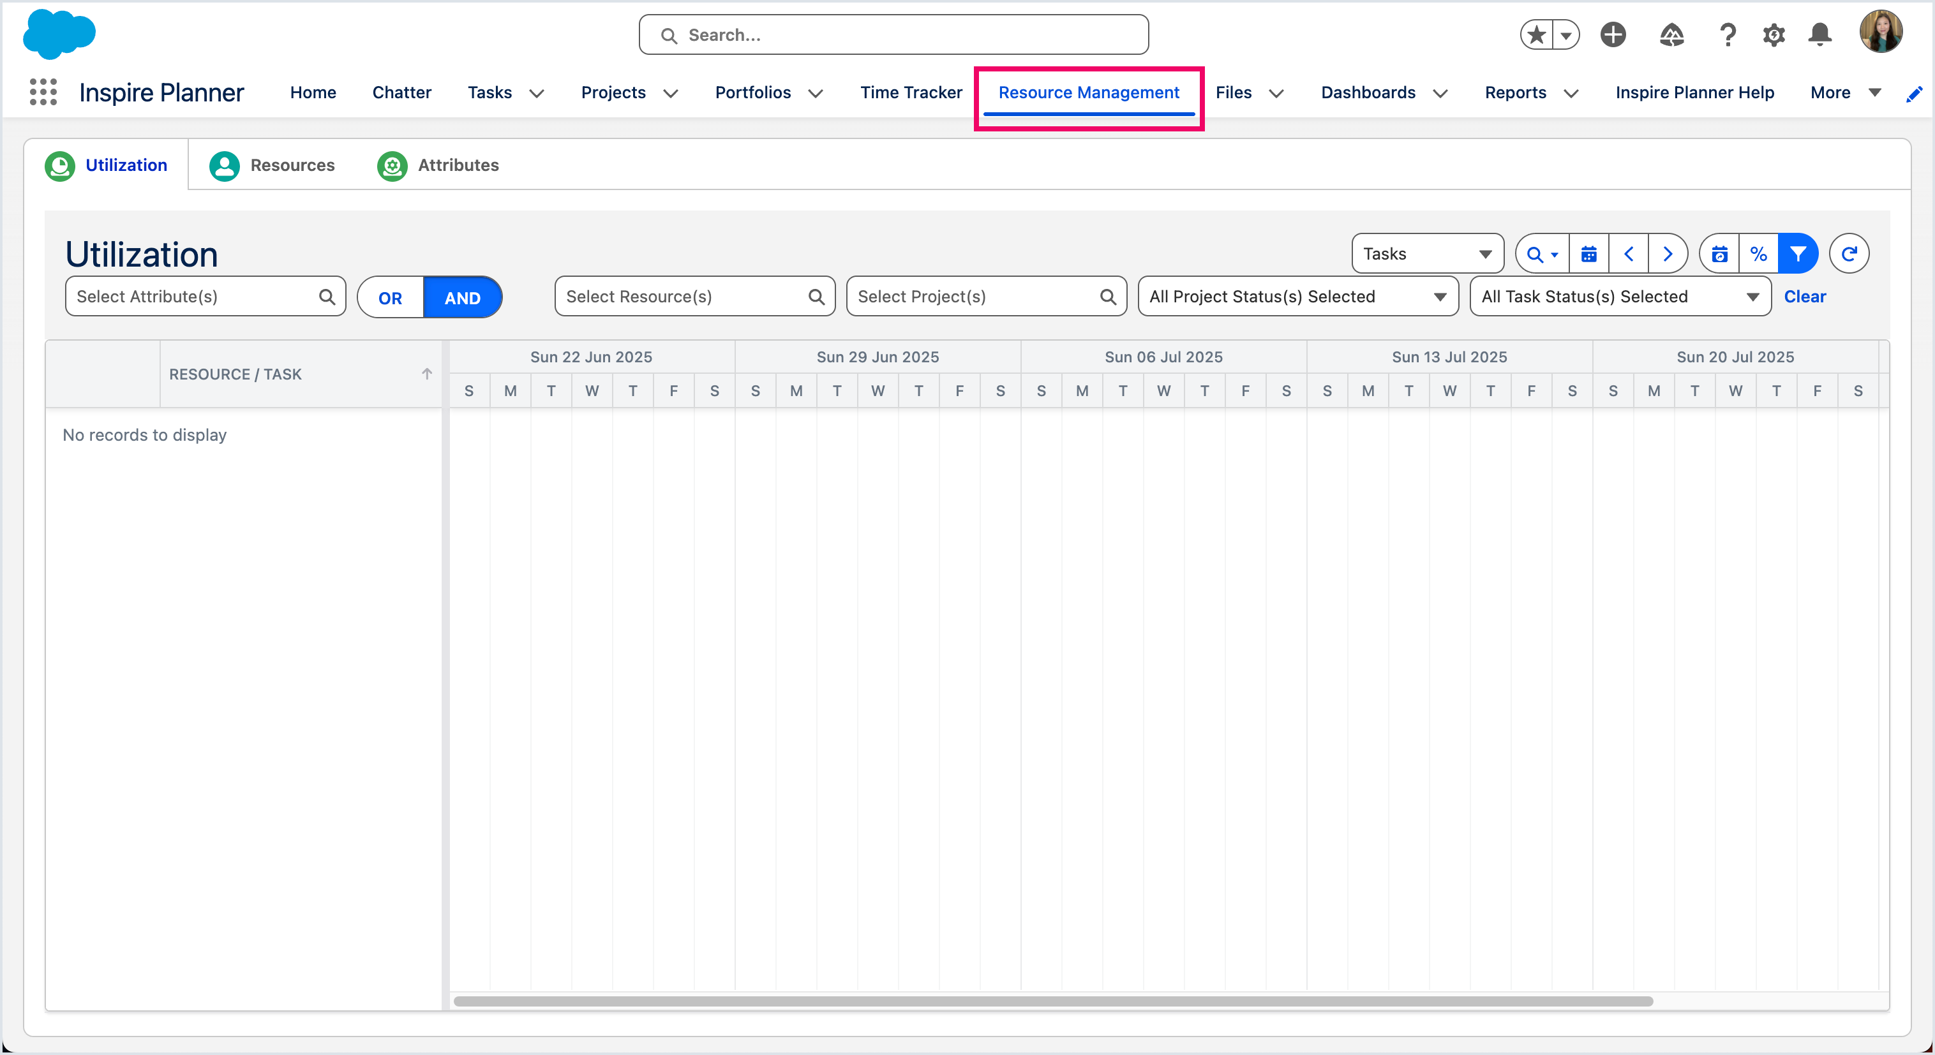Open the notifications bell
The width and height of the screenshot is (1935, 1055).
point(1819,34)
